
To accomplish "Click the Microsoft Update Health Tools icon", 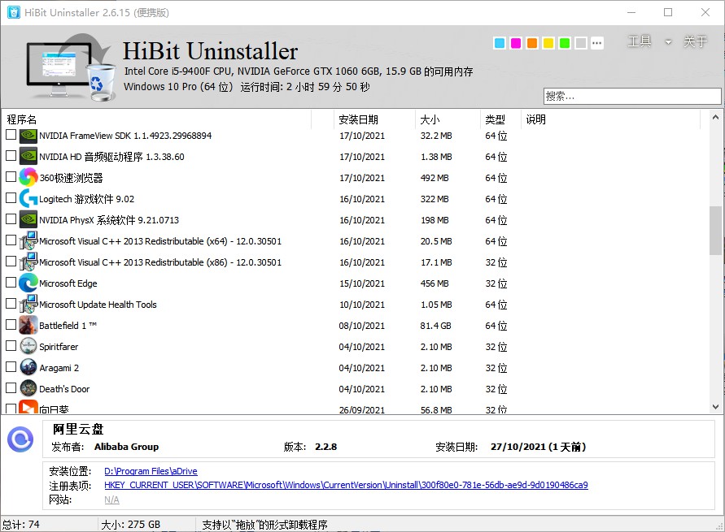I will click(x=28, y=304).
